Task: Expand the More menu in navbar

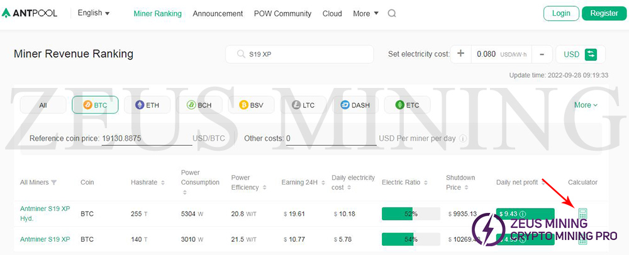Action: tap(365, 13)
